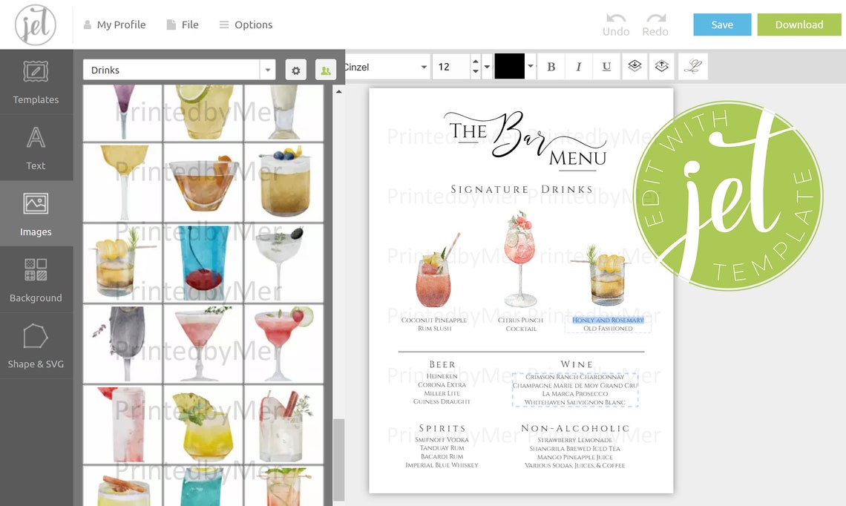This screenshot has height=506, width=846.
Task: Toggle underline formatting
Action: coord(606,66)
